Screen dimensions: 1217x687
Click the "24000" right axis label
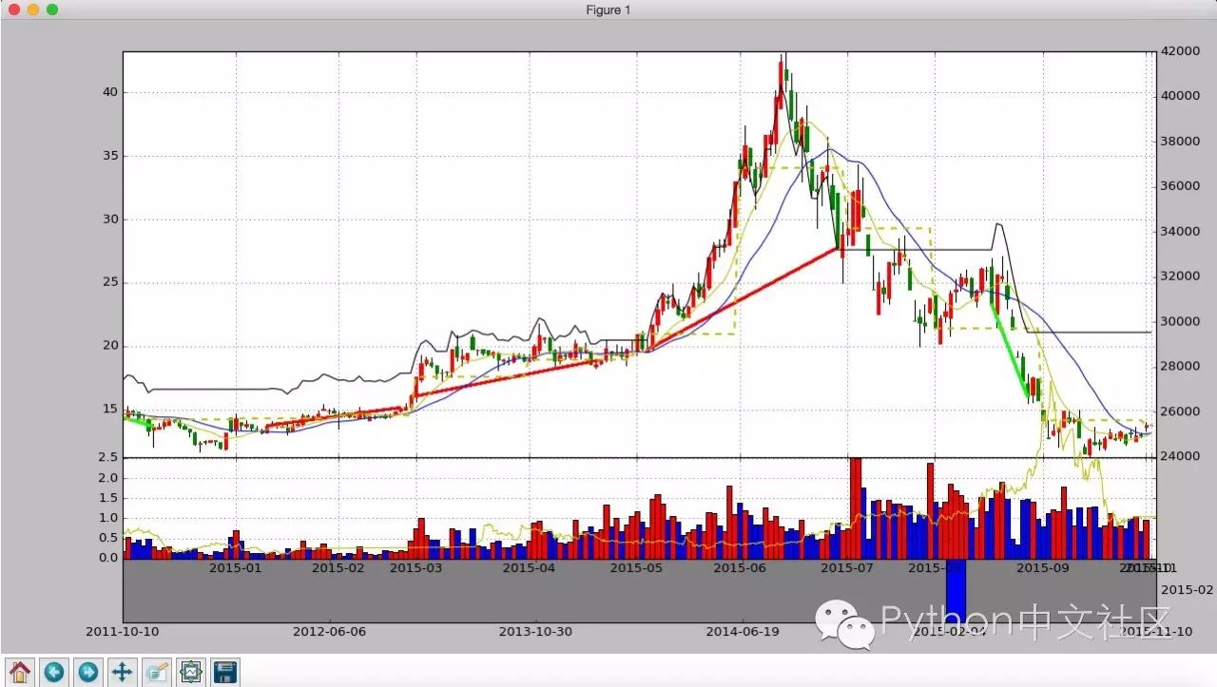tap(1178, 457)
